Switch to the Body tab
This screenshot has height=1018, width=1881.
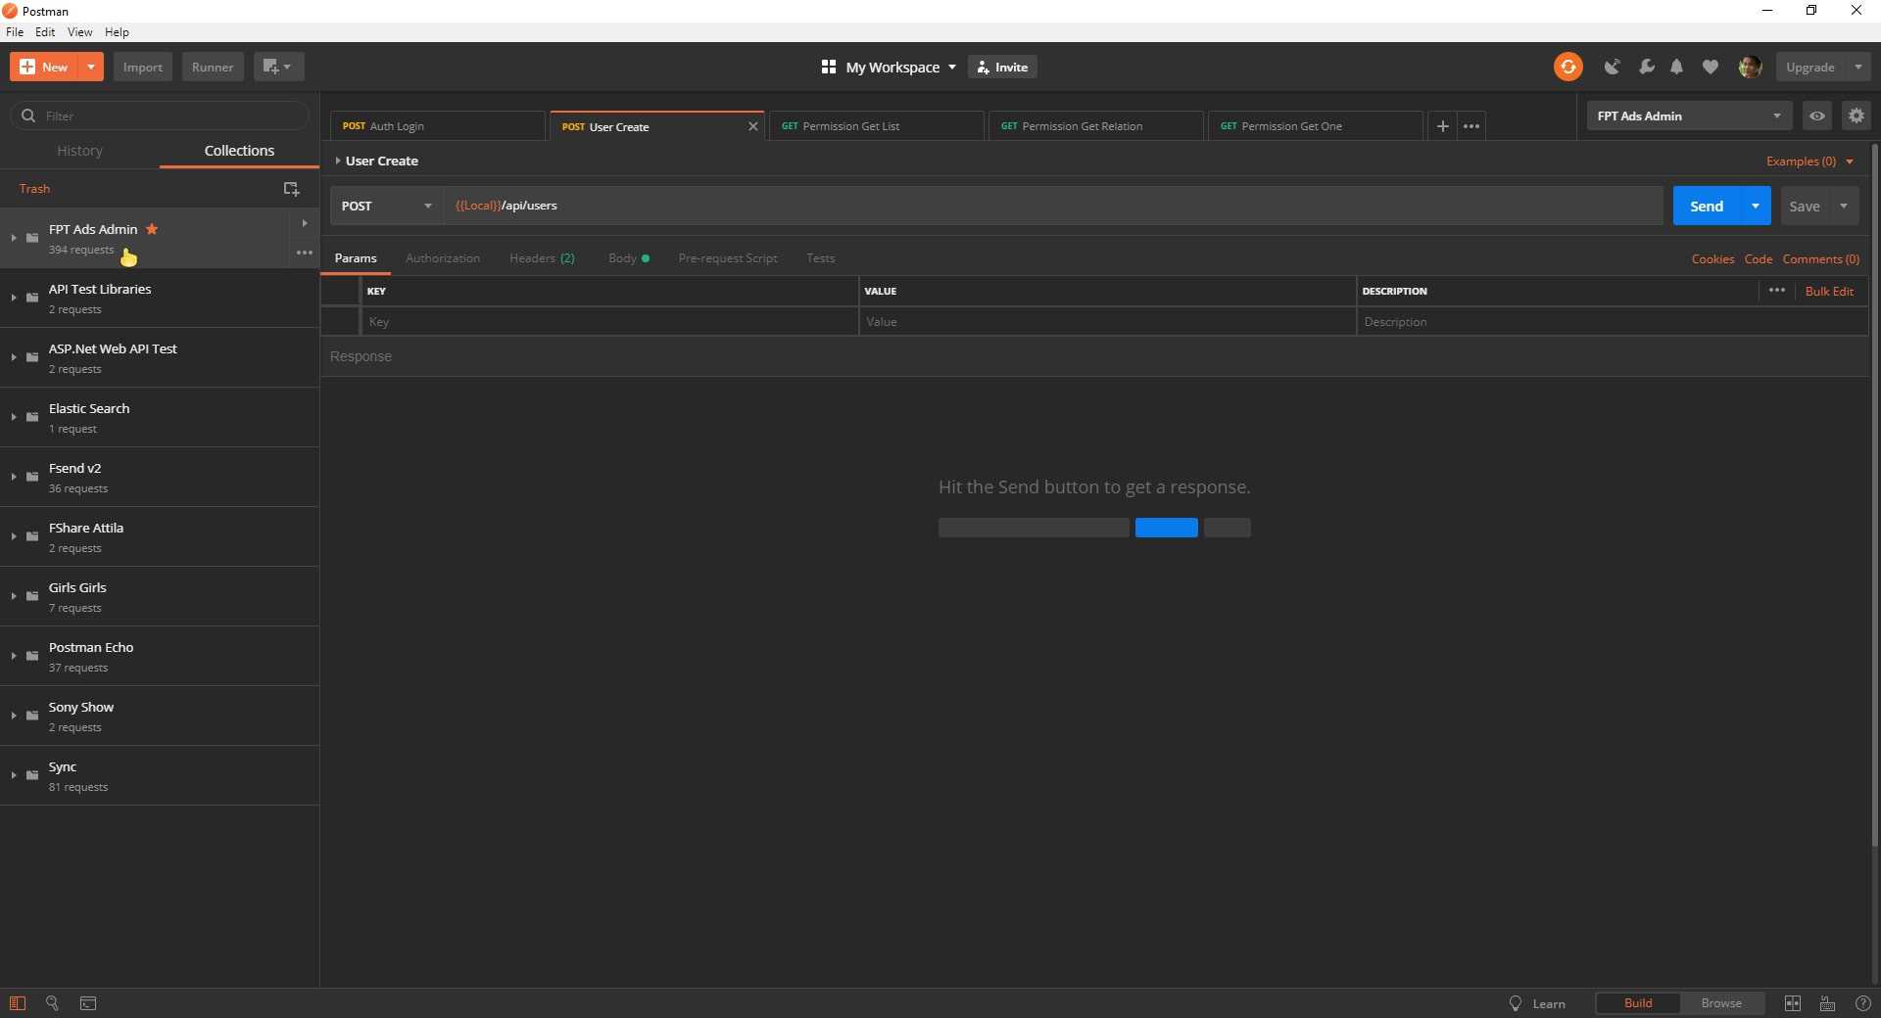coord(623,258)
